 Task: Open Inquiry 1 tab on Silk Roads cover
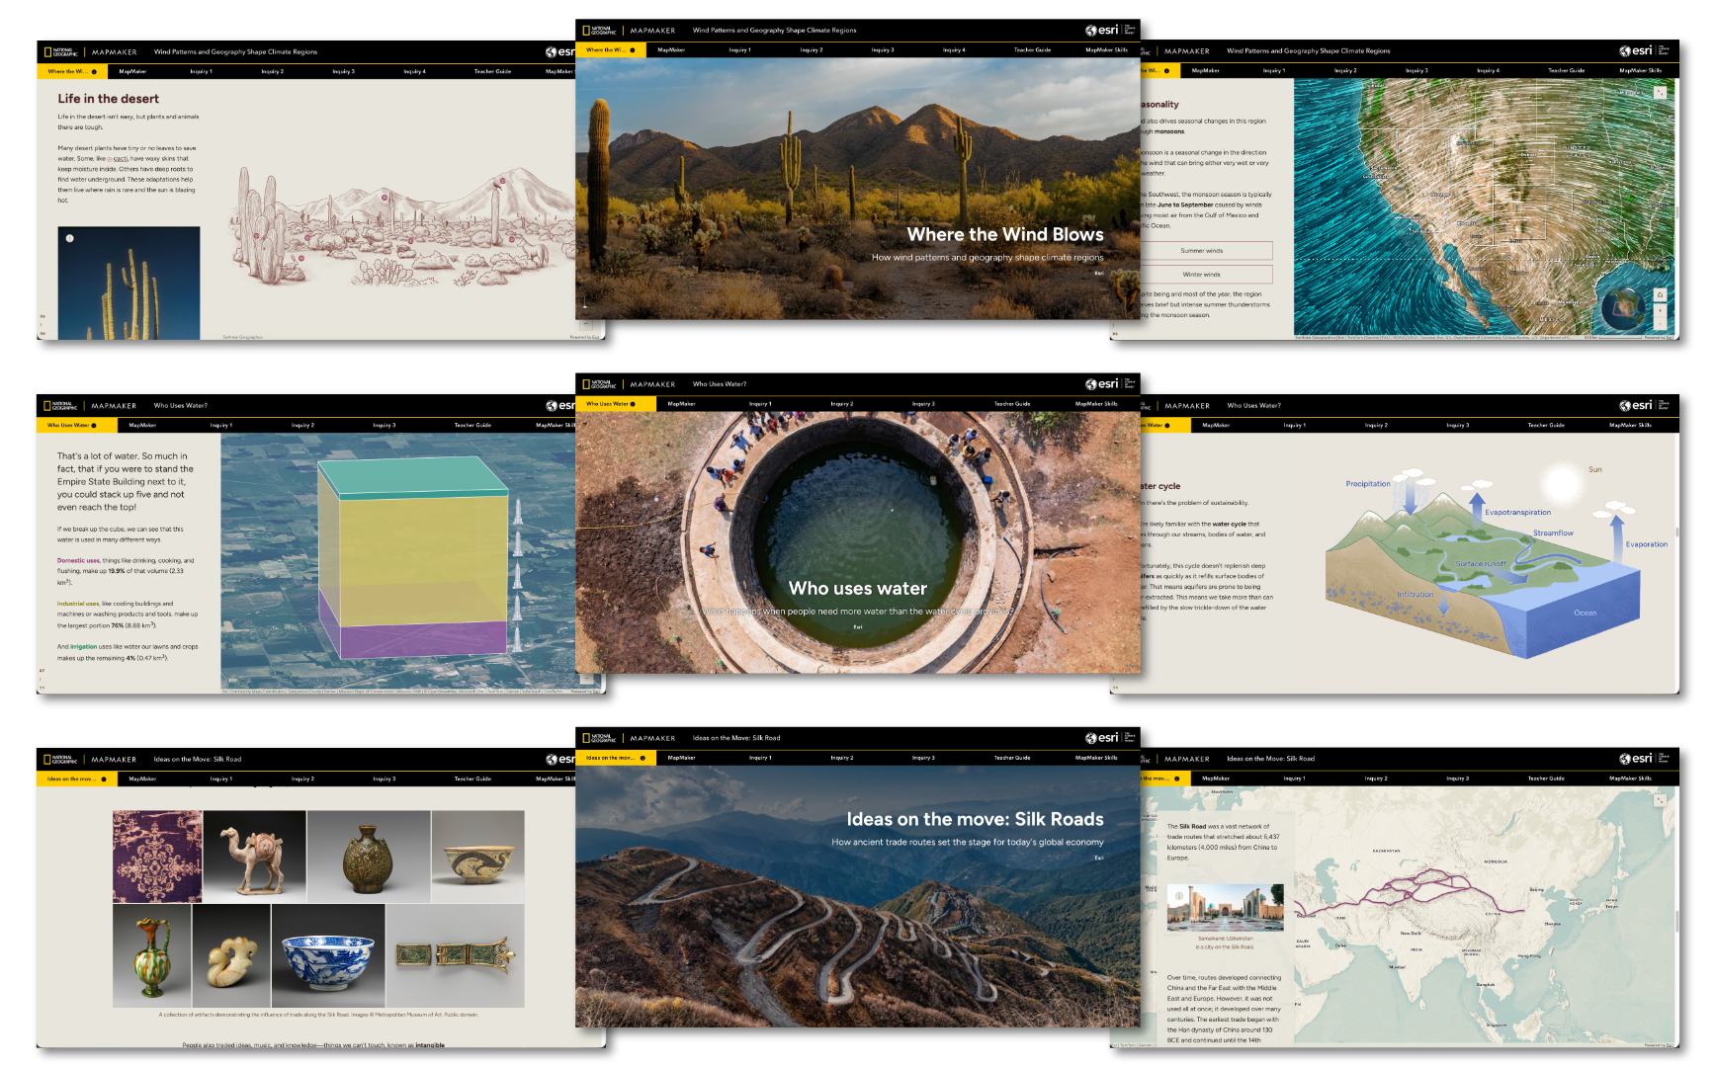759,758
